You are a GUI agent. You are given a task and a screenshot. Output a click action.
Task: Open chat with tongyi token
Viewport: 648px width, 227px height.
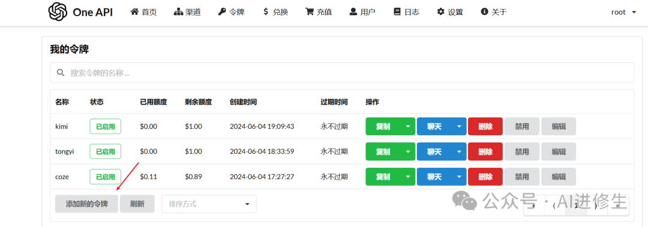434,152
